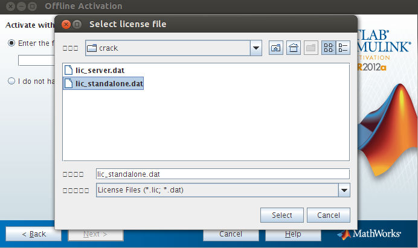Select the "I do not ha..." radio option
This screenshot has height=248, width=418.
pyautogui.click(x=11, y=81)
